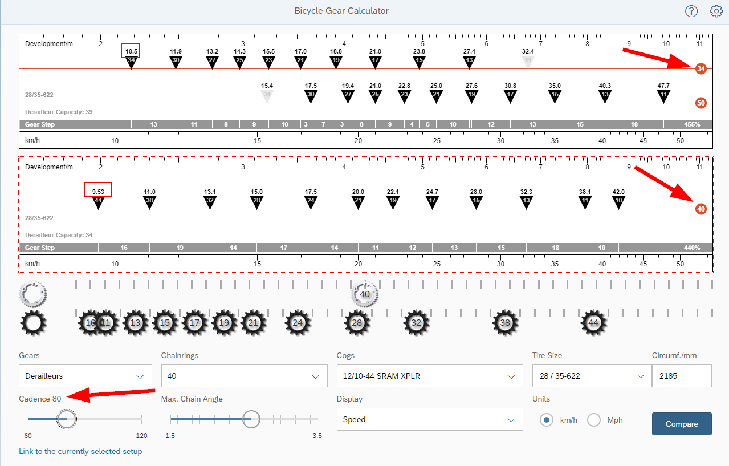Select the 32-tooth cog sprocket icon
The width and height of the screenshot is (729, 466).
click(x=417, y=323)
